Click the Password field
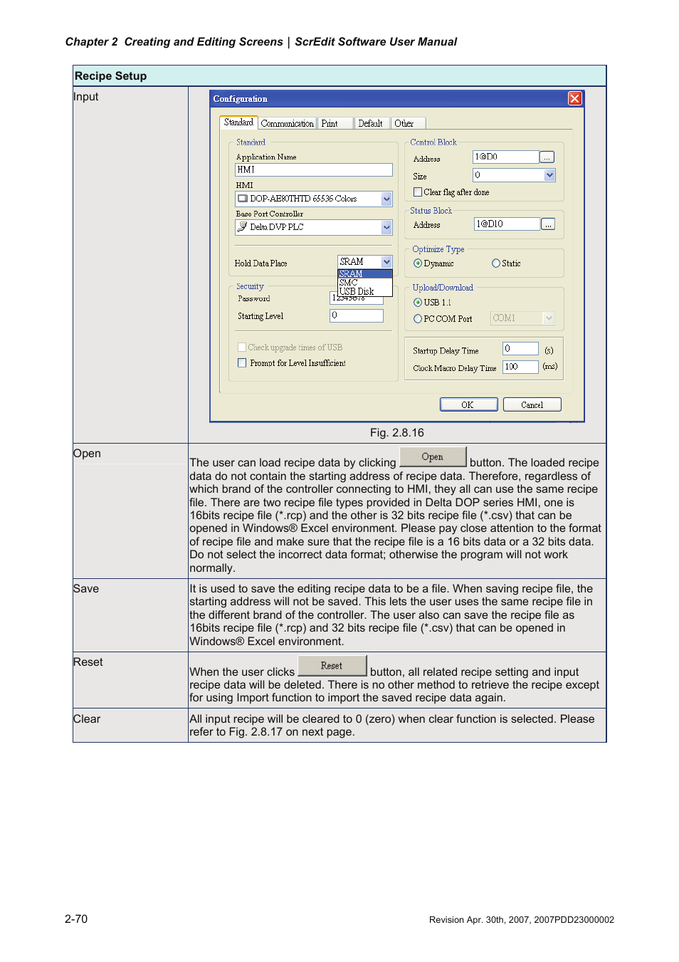The width and height of the screenshot is (679, 962). [x=357, y=298]
